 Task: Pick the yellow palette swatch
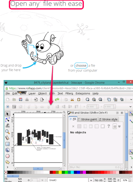coord(60,172)
